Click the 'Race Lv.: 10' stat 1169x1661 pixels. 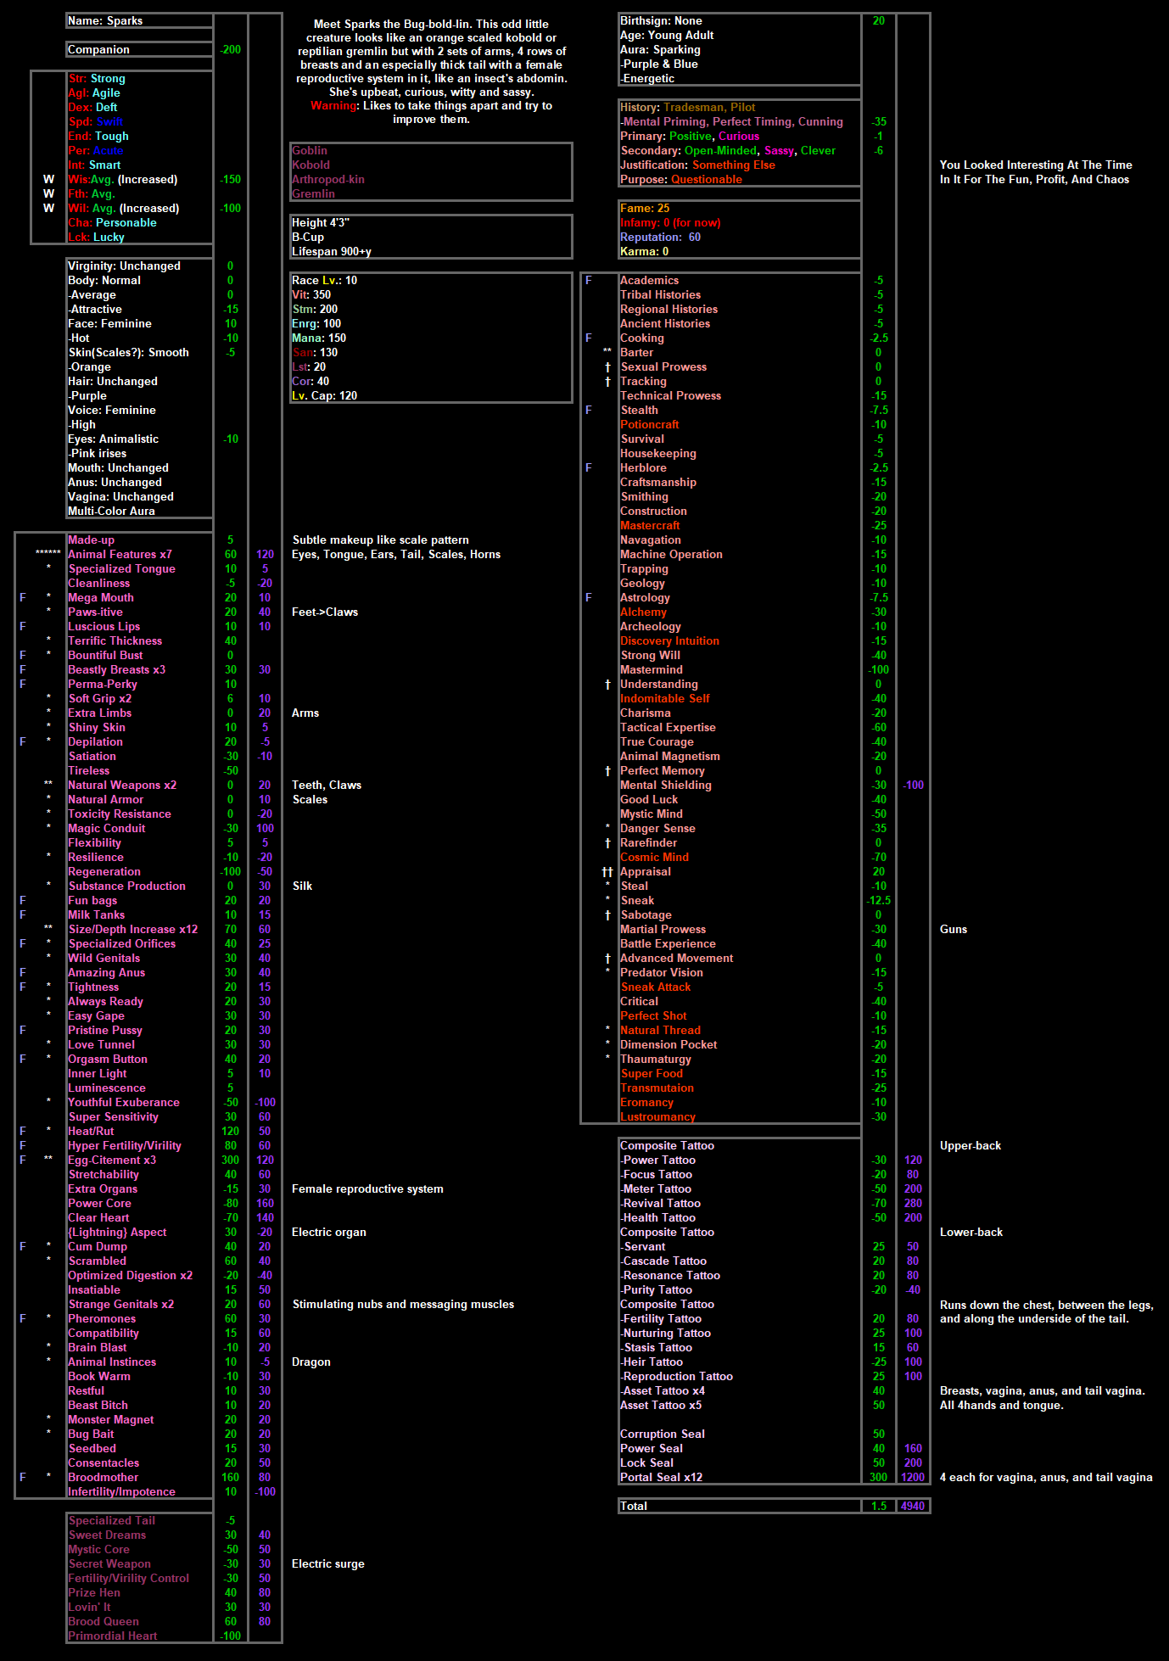[x=324, y=280]
